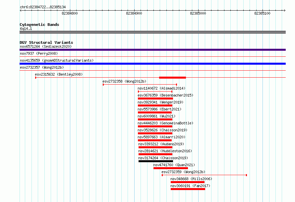Open esv2732357 (Wong2012b) variant label

click(x=42, y=67)
